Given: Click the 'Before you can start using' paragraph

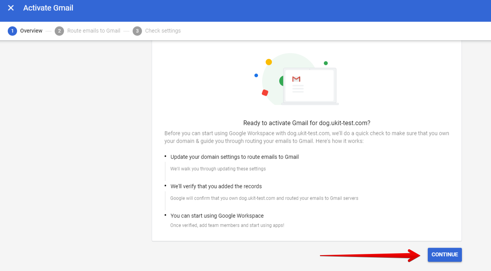Looking at the screenshot, I should pos(307,137).
